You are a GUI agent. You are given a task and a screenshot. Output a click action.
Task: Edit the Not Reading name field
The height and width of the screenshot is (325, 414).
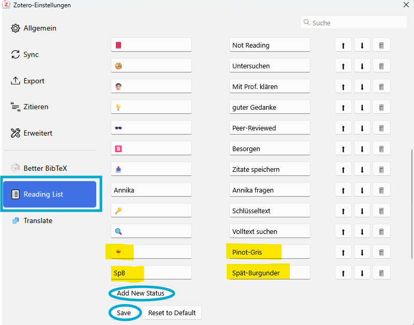point(270,45)
